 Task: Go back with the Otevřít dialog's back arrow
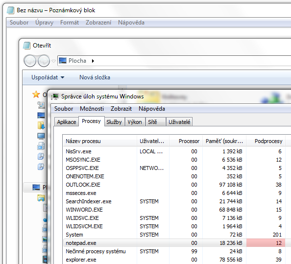click(30, 61)
